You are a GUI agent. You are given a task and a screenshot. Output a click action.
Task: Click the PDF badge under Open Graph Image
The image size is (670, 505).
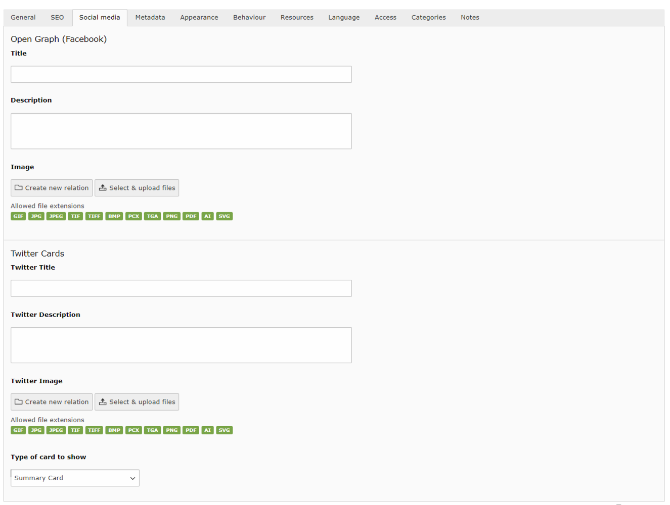[x=191, y=216]
